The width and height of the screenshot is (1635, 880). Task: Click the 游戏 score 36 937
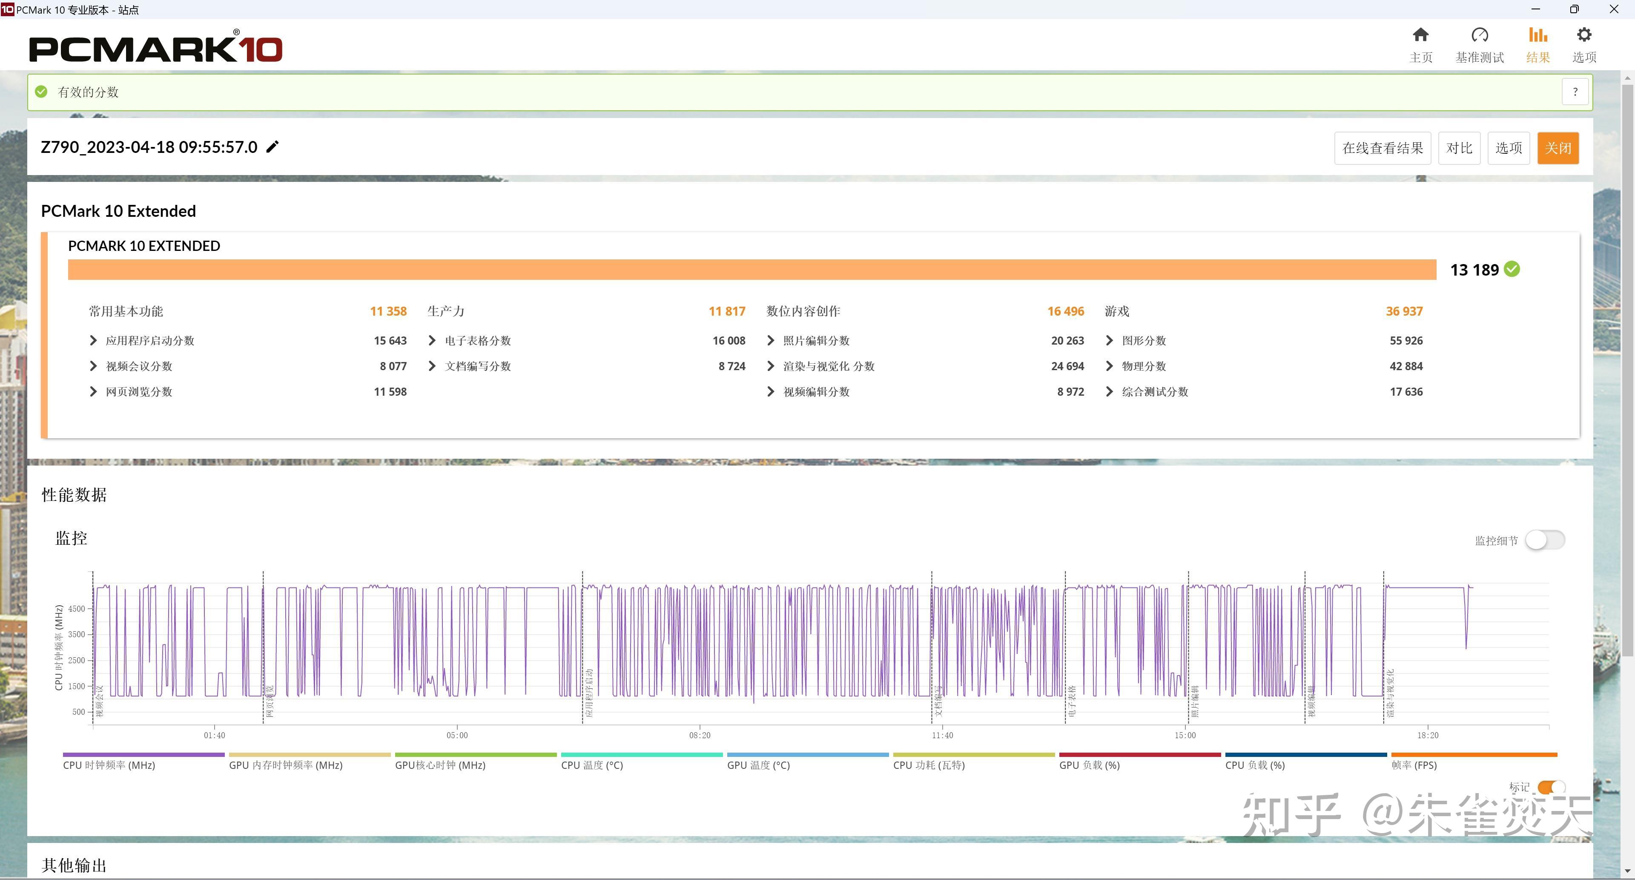point(1404,311)
